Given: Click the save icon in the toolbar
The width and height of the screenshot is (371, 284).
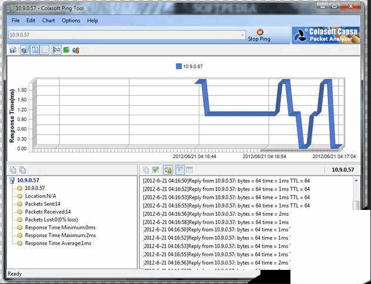Looking at the screenshot, I should click(x=13, y=50).
